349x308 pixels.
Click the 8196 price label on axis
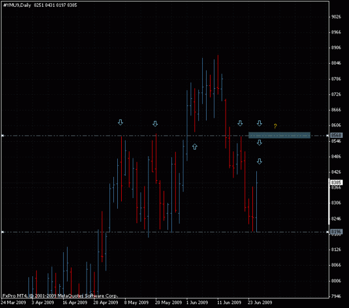[336, 232]
